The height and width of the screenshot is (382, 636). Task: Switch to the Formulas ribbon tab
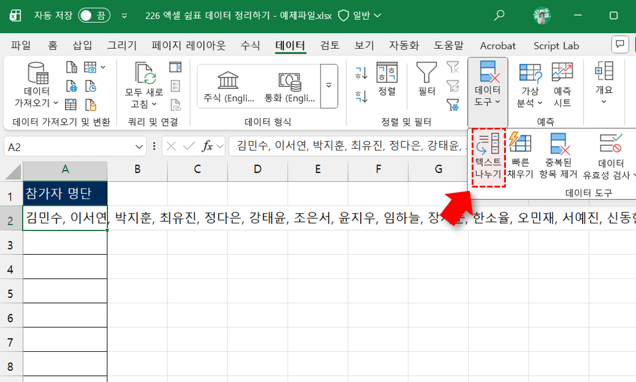pos(250,45)
